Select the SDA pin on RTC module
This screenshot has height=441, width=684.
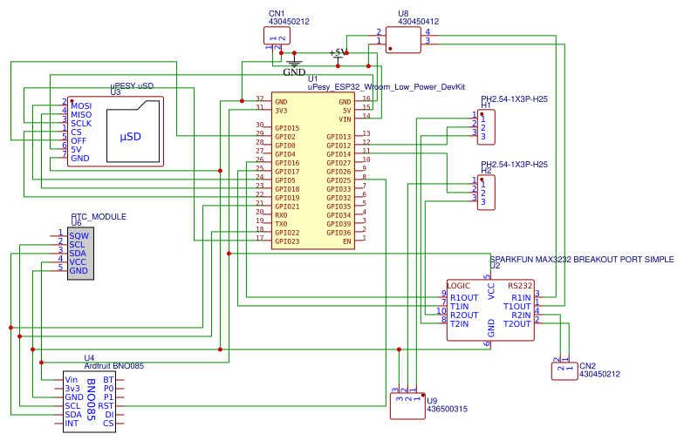78,253
